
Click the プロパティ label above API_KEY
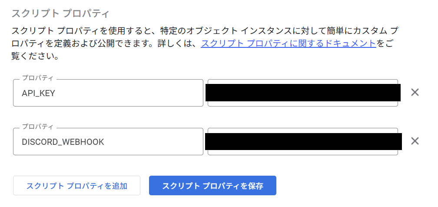pyautogui.click(x=37, y=78)
